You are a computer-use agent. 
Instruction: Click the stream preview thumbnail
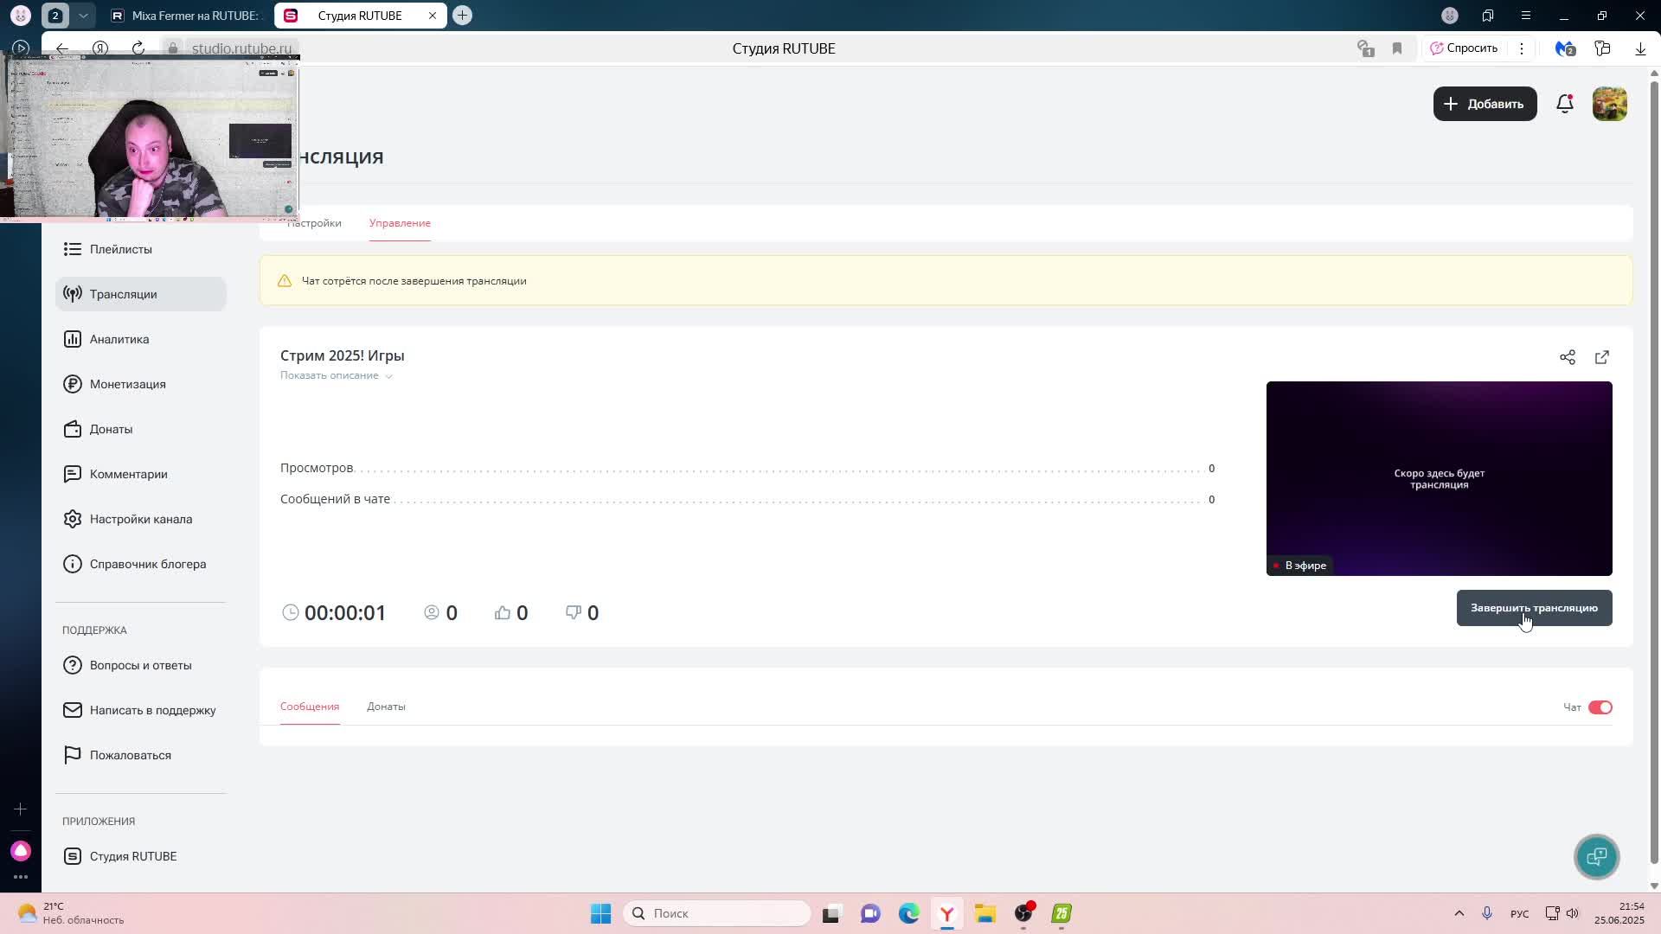coord(1438,478)
